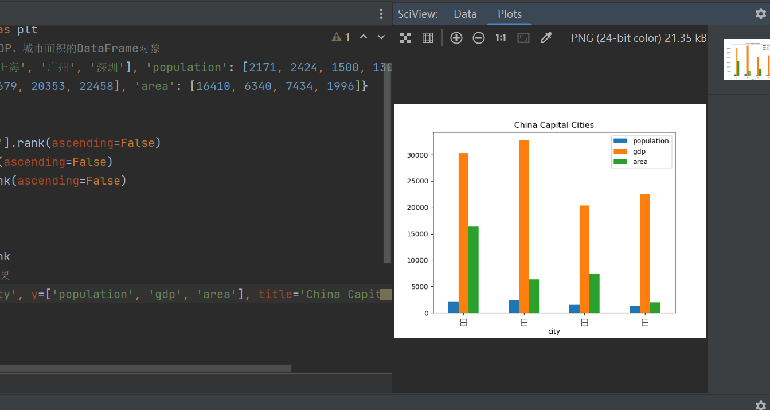Open the bottom panel gear options
The height and width of the screenshot is (410, 770).
coord(760,404)
